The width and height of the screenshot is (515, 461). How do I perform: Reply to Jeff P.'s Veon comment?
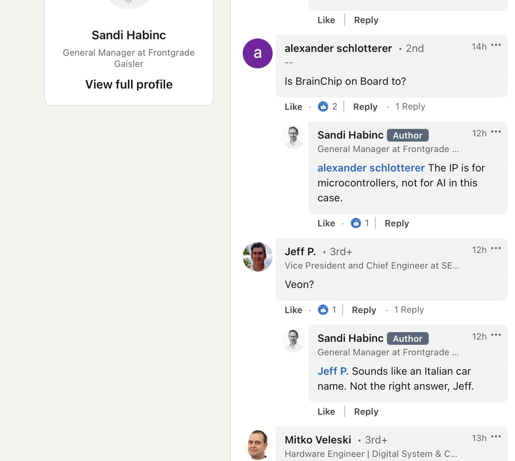tap(364, 310)
